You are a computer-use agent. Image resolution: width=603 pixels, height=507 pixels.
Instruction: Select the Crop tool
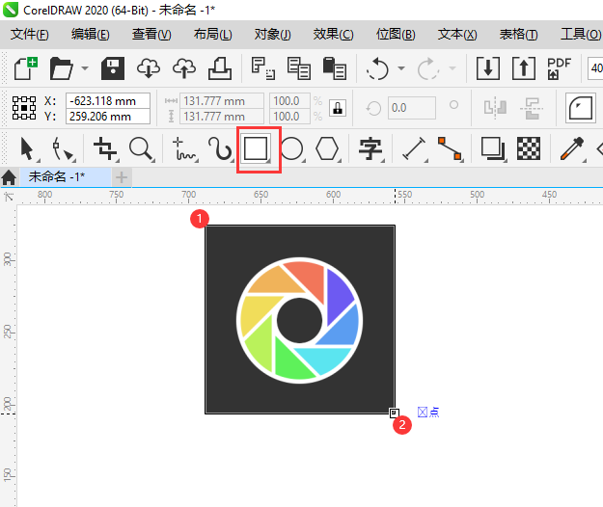[x=105, y=148]
